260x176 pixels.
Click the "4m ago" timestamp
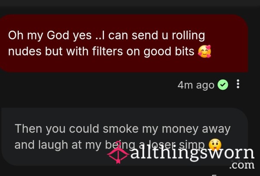[x=196, y=85]
